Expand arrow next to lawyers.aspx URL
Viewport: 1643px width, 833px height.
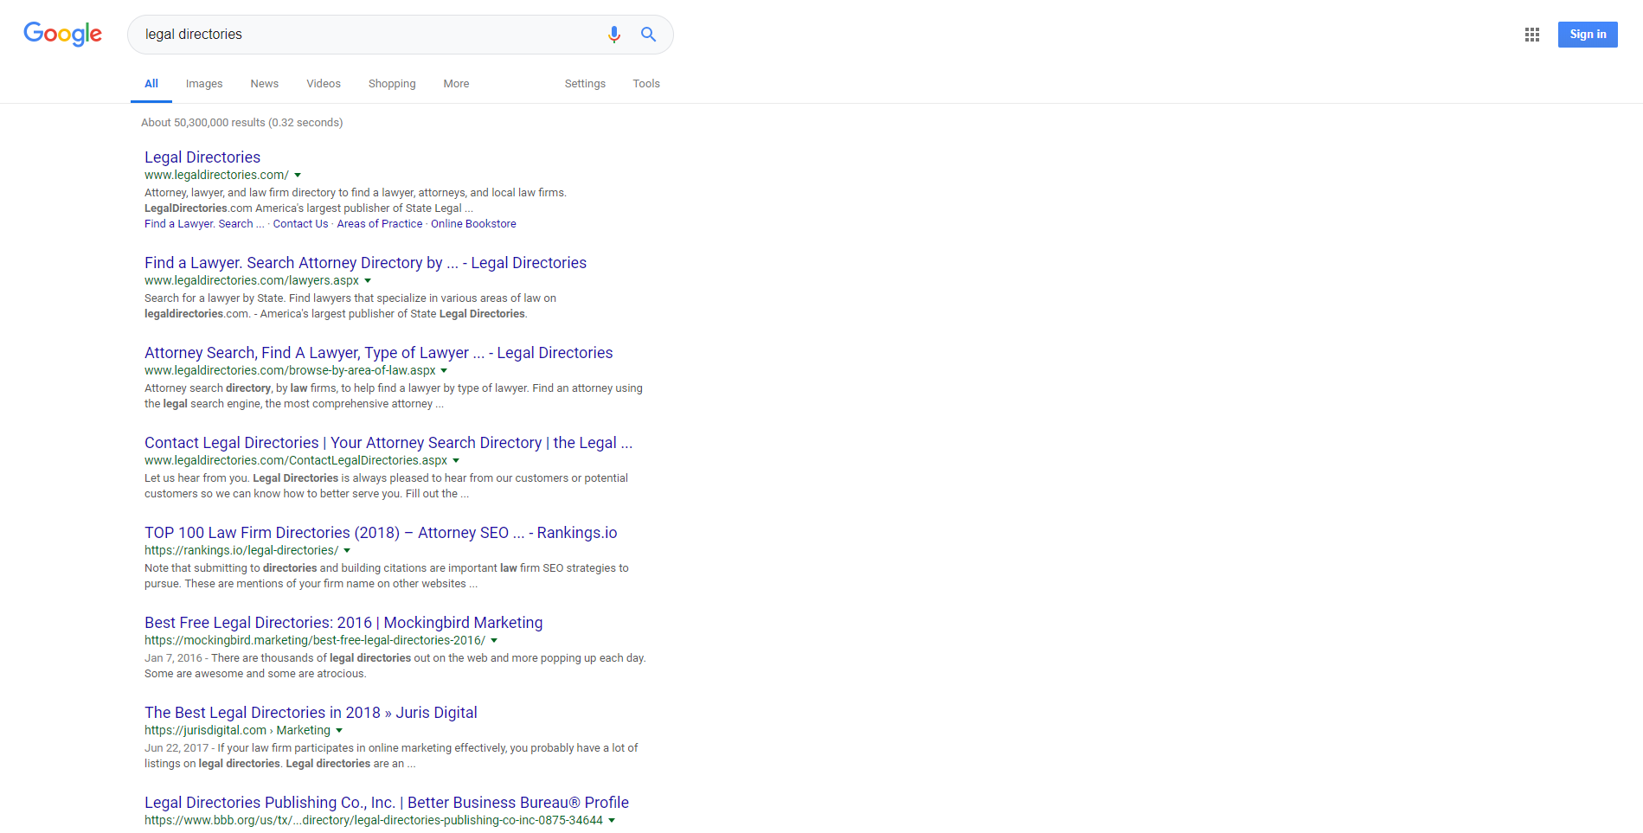(368, 281)
